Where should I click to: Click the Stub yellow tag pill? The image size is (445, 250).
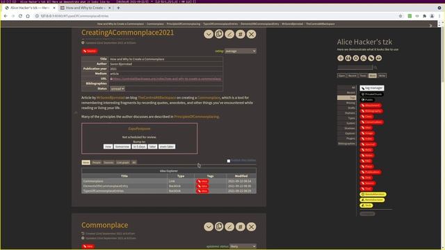coord(366,206)
